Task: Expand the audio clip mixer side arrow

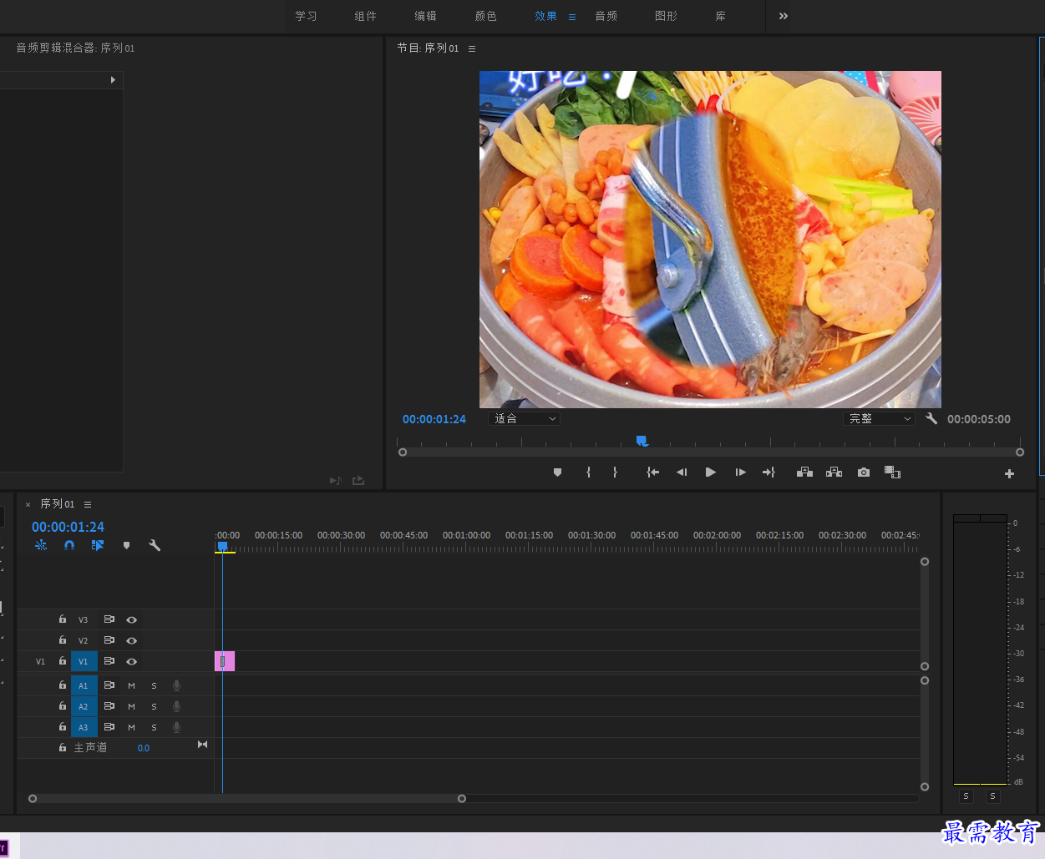Action: click(113, 80)
